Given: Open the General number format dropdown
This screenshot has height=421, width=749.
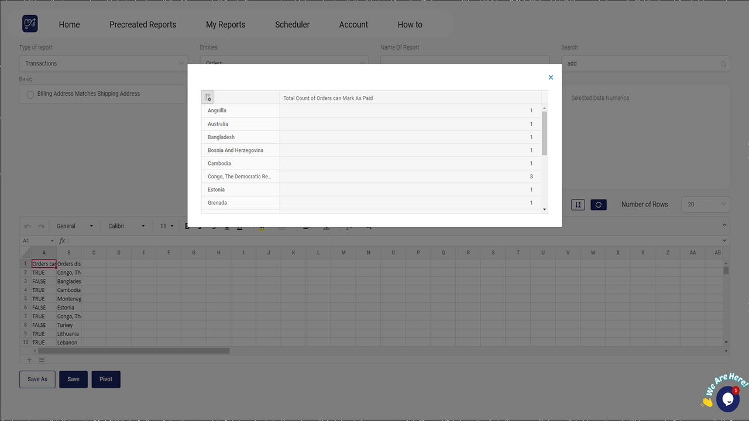Looking at the screenshot, I should (74, 226).
